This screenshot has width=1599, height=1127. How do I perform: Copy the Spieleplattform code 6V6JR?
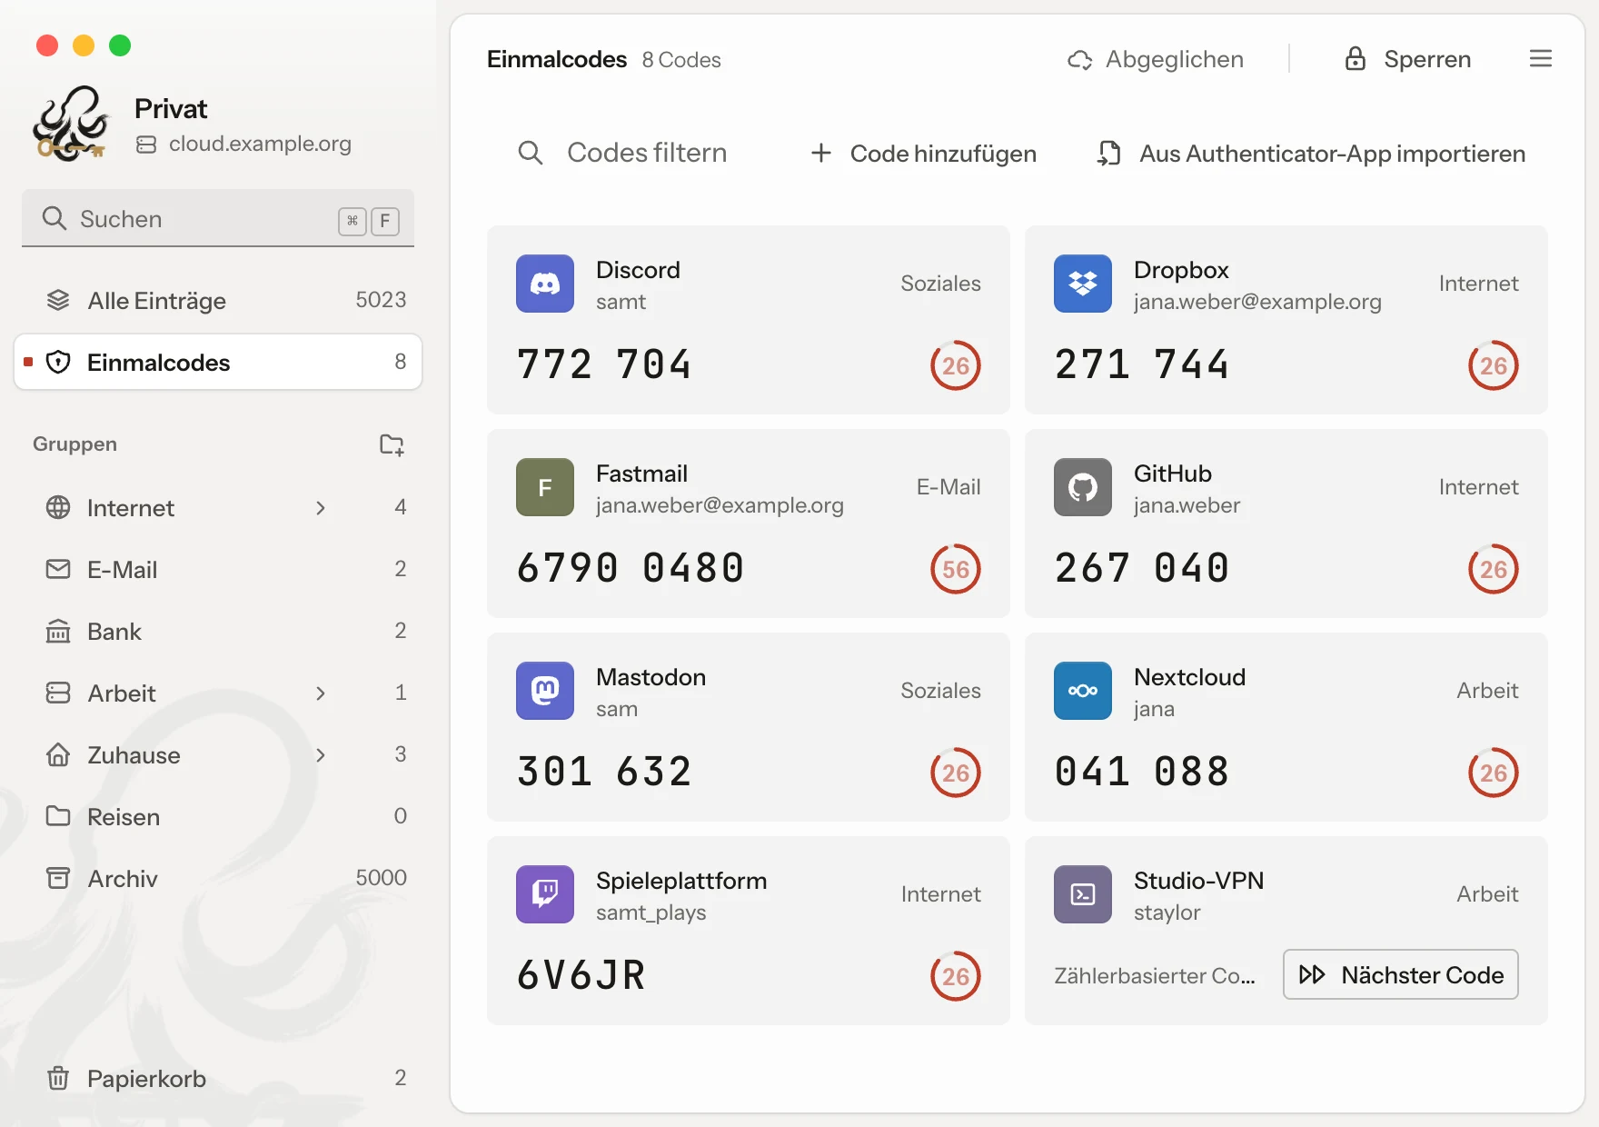pos(581,975)
